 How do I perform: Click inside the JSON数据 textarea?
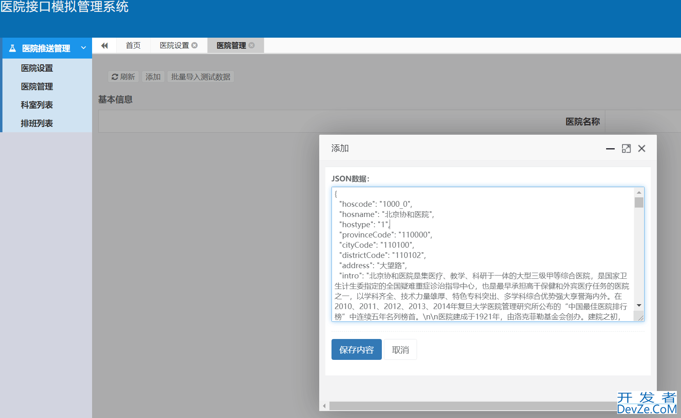coord(488,254)
